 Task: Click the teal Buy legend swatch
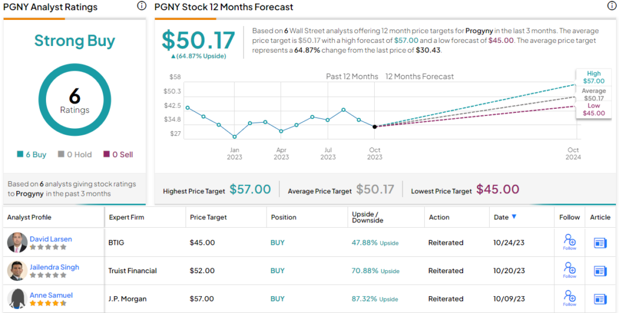tap(21, 155)
